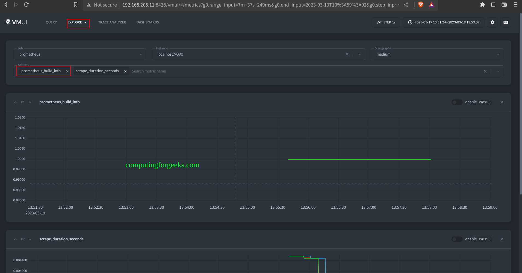Close the prometheus_build_info graph panel
Viewport: 522px width, 273px height.
point(502,102)
